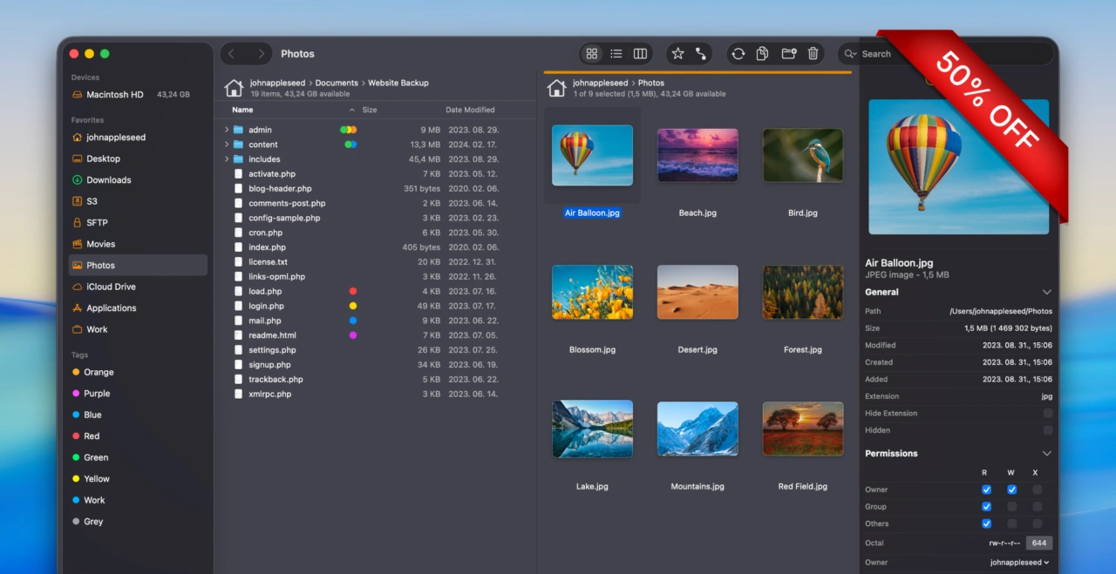
Task: Select Downloads in the sidebar
Action: coord(108,180)
